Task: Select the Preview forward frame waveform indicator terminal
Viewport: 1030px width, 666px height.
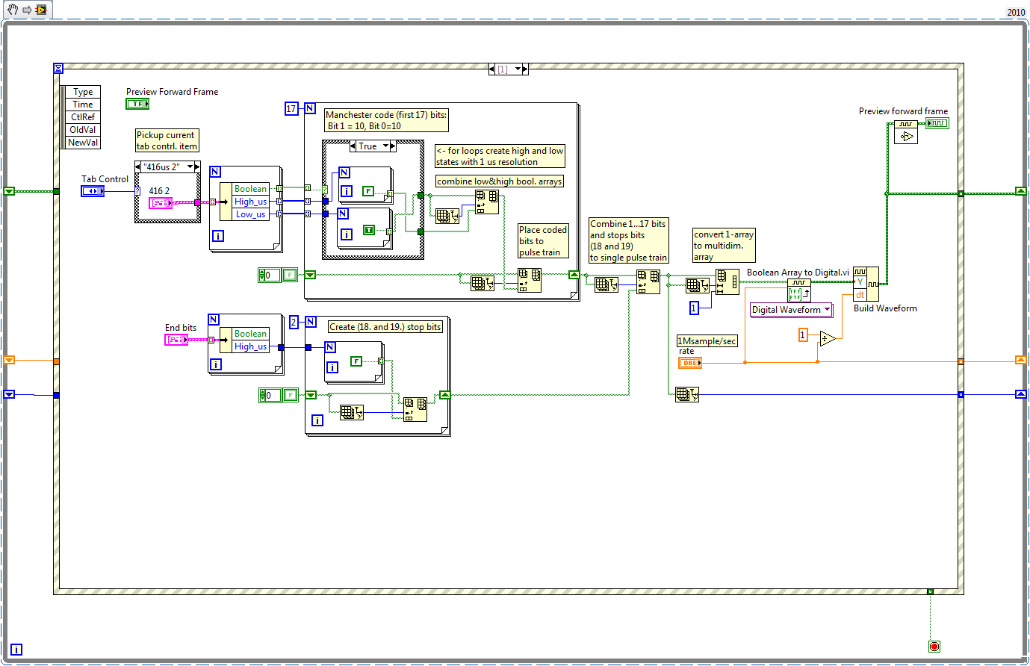Action: (x=937, y=123)
